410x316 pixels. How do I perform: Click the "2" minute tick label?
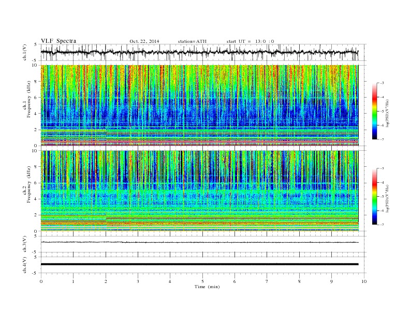tap(106, 281)
